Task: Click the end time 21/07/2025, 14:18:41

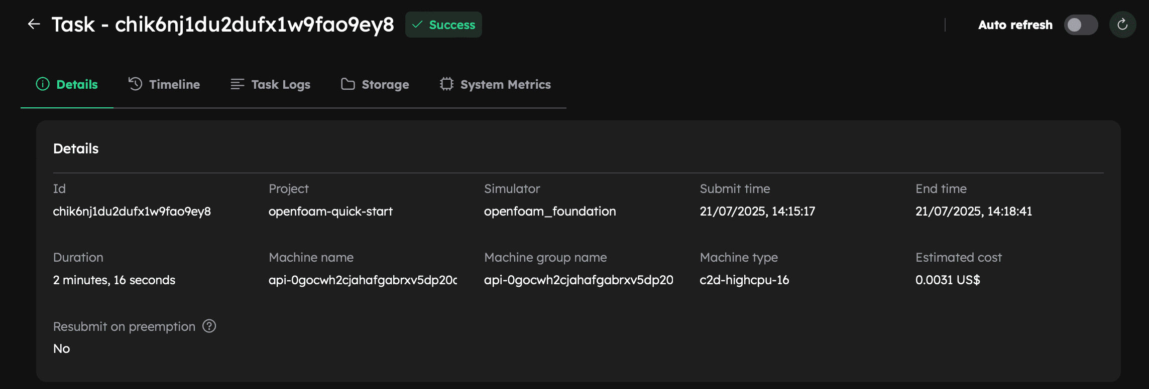Action: [974, 212]
